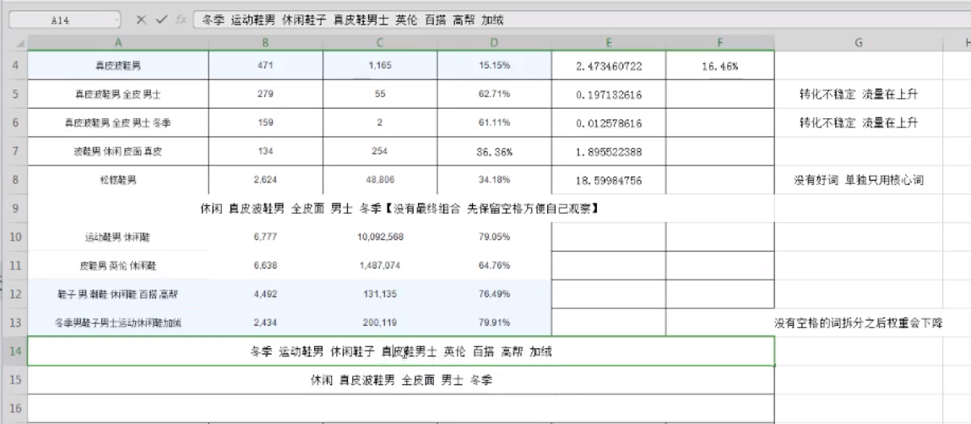Select column A header
Viewport: 971px width, 424px height.
[x=117, y=43]
